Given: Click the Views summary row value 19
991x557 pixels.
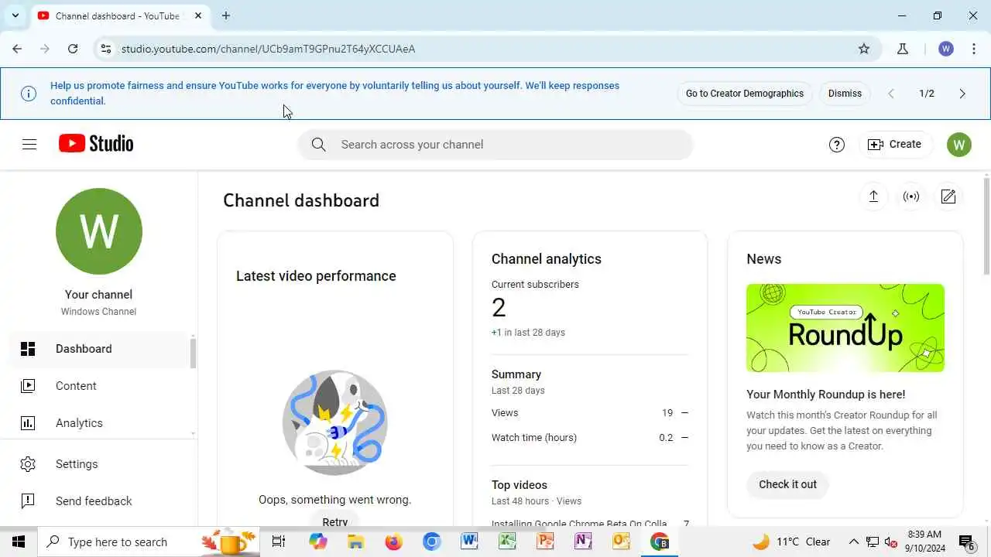Looking at the screenshot, I should (667, 413).
